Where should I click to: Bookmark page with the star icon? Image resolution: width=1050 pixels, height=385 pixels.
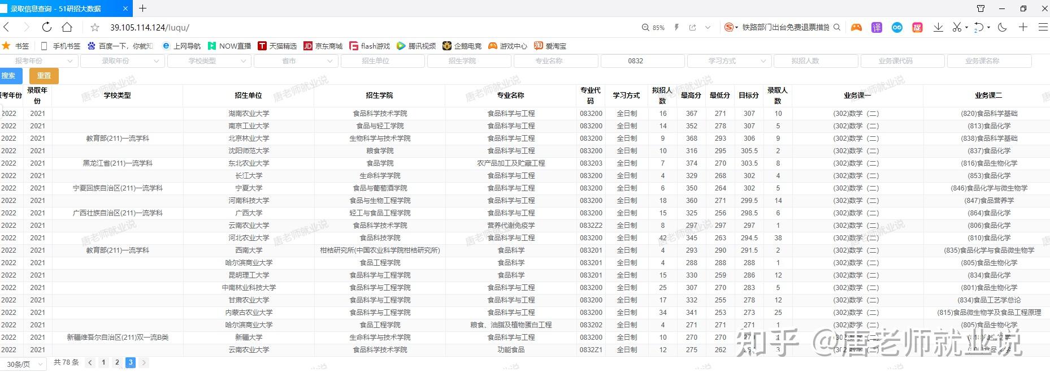pyautogui.click(x=95, y=27)
